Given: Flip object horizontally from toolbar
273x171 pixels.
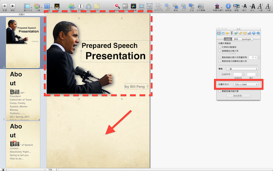Looking at the screenshot, I should coord(200,6).
